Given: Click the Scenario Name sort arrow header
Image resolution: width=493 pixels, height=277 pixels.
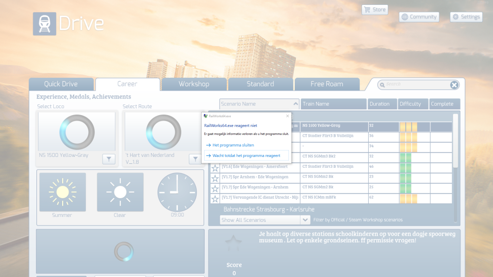Looking at the screenshot, I should click(296, 104).
